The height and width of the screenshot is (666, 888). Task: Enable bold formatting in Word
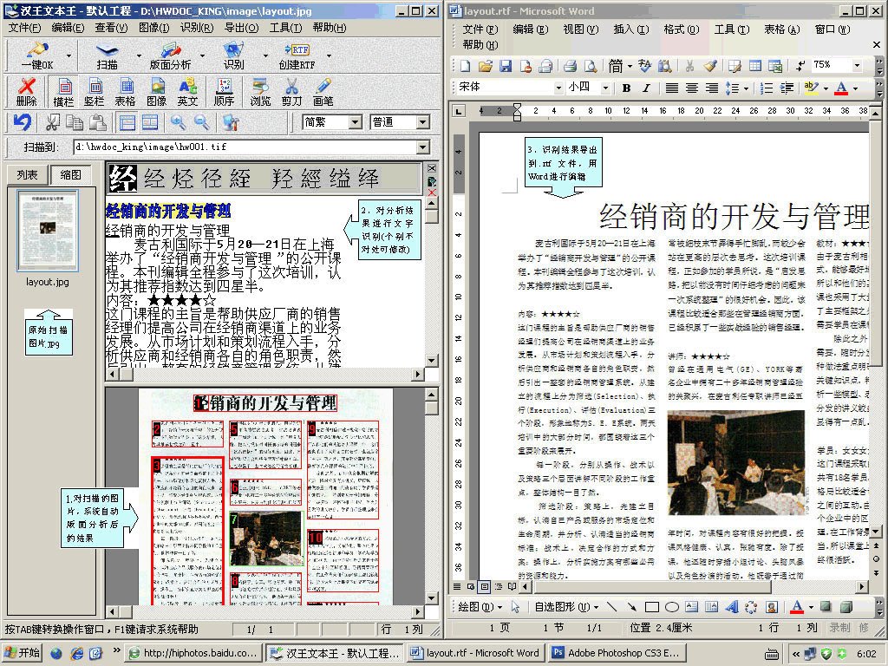coord(627,88)
